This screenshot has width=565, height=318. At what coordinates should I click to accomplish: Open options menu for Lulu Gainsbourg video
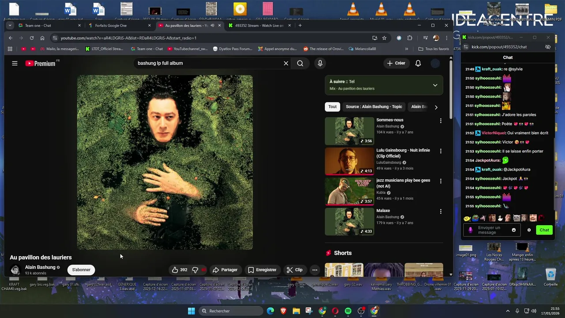[x=441, y=151]
